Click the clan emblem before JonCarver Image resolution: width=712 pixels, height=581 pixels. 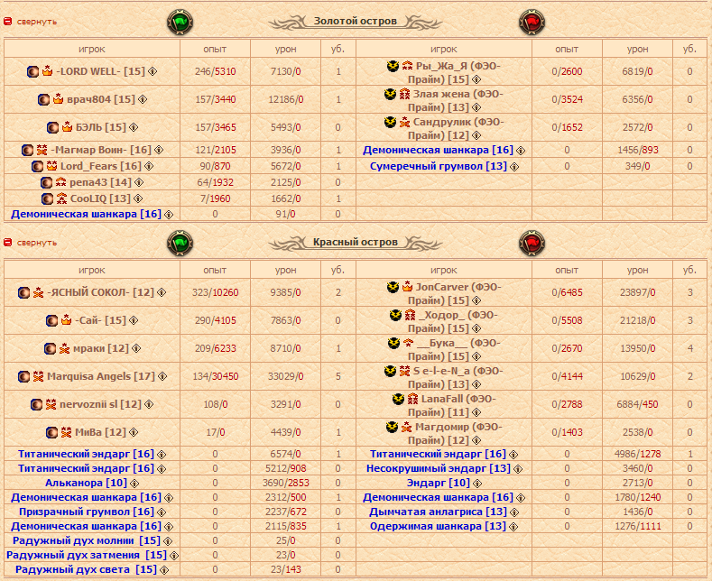(393, 287)
